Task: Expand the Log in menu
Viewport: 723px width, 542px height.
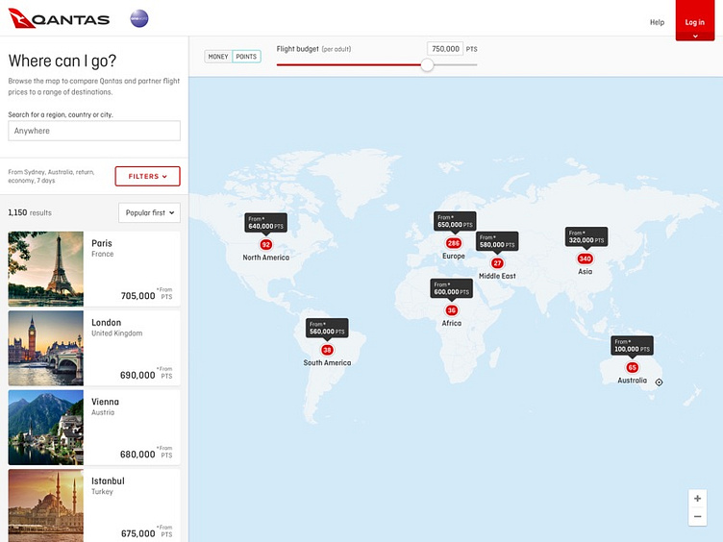Action: click(x=694, y=22)
